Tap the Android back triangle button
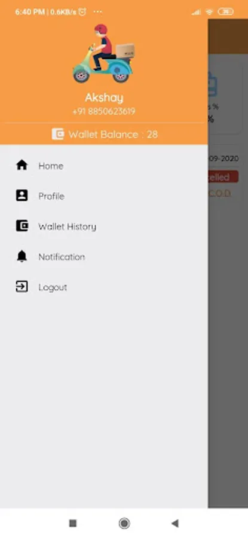Image resolution: width=248 pixels, height=538 pixels. [x=175, y=523]
